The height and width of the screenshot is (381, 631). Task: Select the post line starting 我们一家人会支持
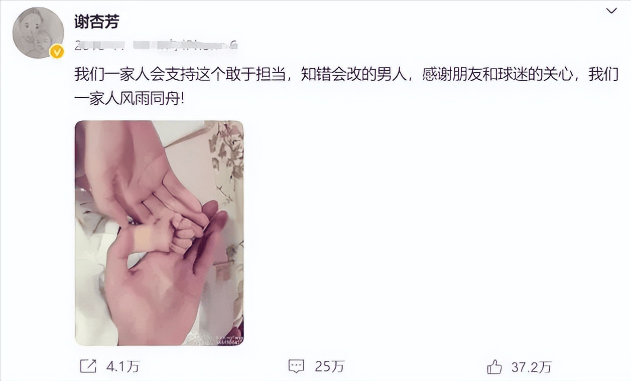click(347, 75)
